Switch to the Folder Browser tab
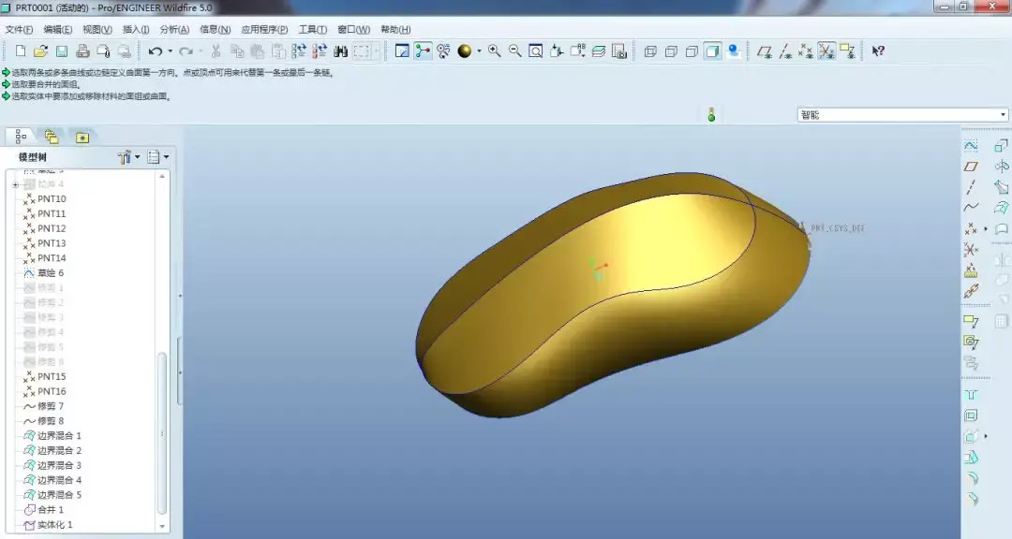Screen dimensions: 1012x539 coord(51,137)
